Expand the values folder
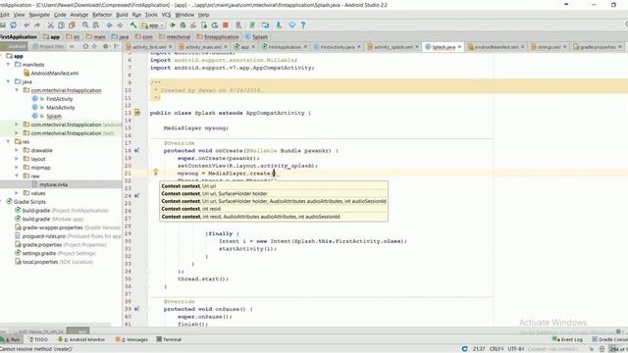Screen dimensions: 628x353 pyautogui.click(x=17, y=193)
